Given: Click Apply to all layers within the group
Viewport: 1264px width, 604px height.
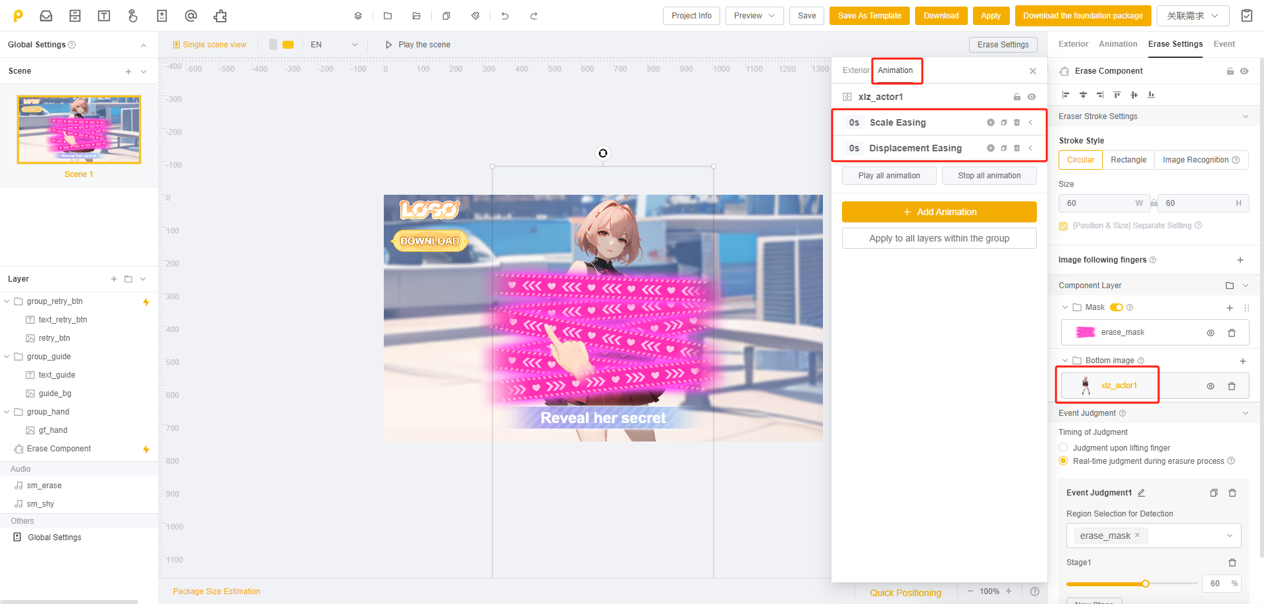Looking at the screenshot, I should point(939,238).
